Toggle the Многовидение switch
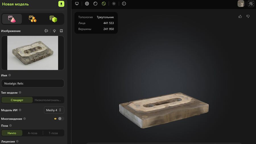256x144 pixels. [61, 119]
